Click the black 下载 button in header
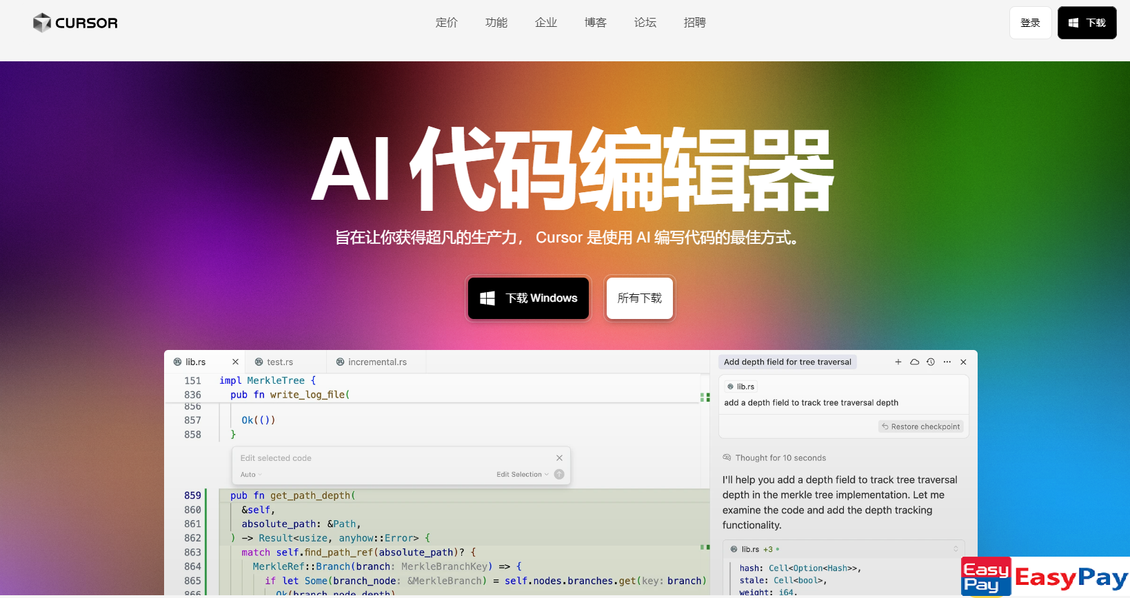 (x=1087, y=23)
